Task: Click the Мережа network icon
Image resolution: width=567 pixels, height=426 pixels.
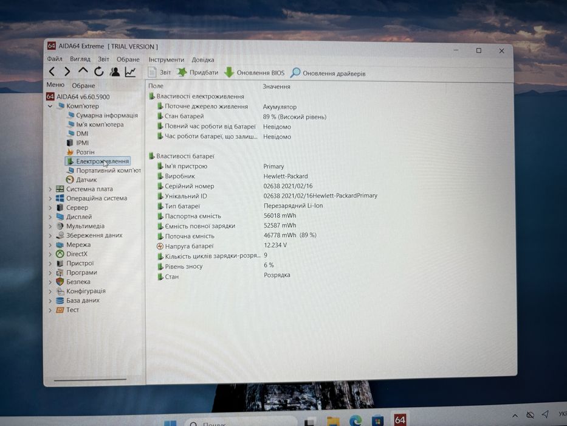Action: pyautogui.click(x=60, y=245)
